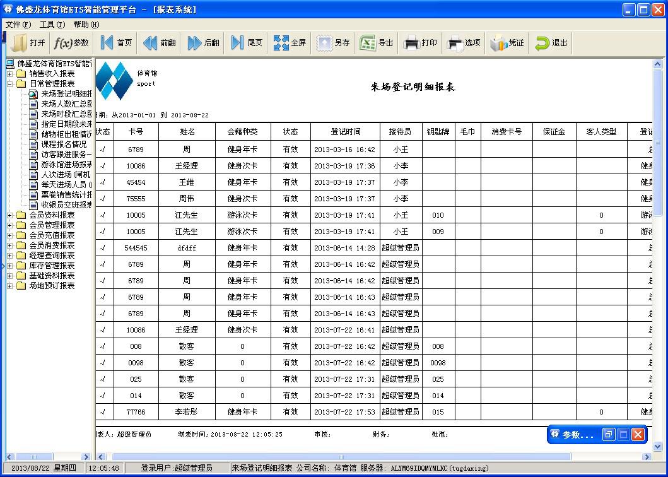Go to next page with 后翻
The height and width of the screenshot is (477, 668).
click(202, 43)
